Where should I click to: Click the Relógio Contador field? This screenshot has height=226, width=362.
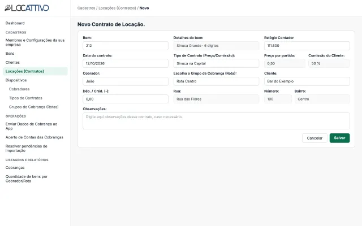(307, 46)
